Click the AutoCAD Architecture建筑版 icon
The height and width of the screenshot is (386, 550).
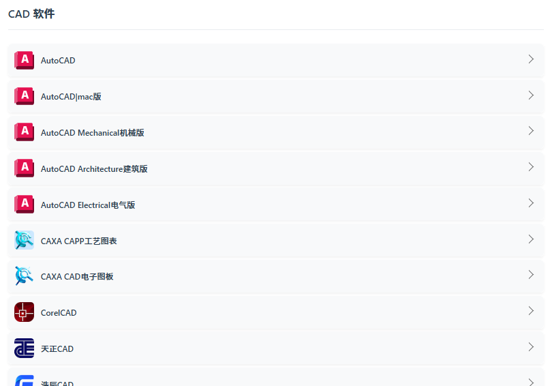25,168
